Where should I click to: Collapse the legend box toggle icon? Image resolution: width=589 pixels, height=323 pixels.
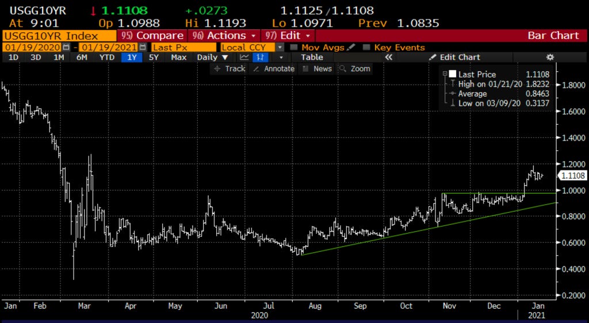click(x=445, y=75)
